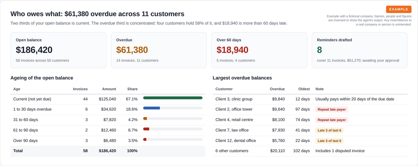Image resolution: width=418 pixels, height=166 pixels.
Task: Click the blue 1 to 30 days bar
Action: (152, 108)
